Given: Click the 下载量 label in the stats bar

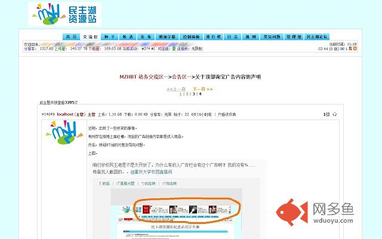Looking at the screenshot, I should 94,49.
